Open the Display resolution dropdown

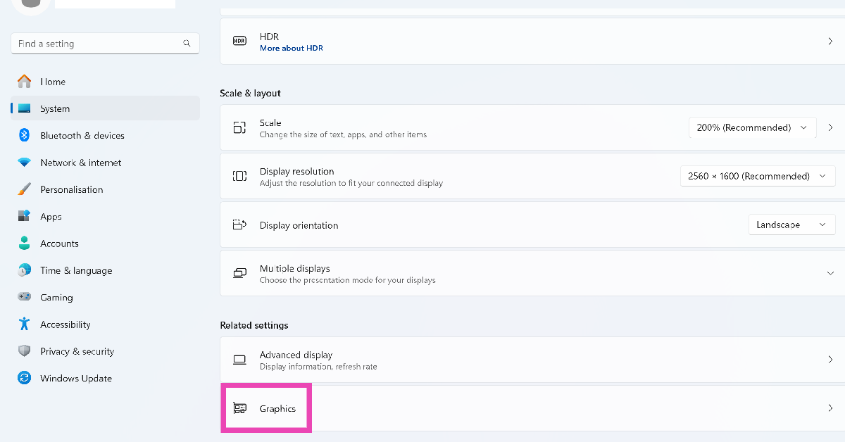click(x=757, y=176)
